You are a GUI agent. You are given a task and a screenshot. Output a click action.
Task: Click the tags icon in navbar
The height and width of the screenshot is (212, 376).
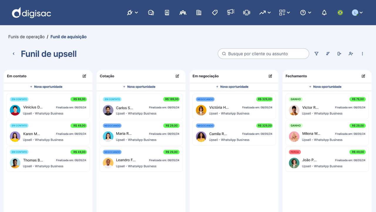pos(215,13)
